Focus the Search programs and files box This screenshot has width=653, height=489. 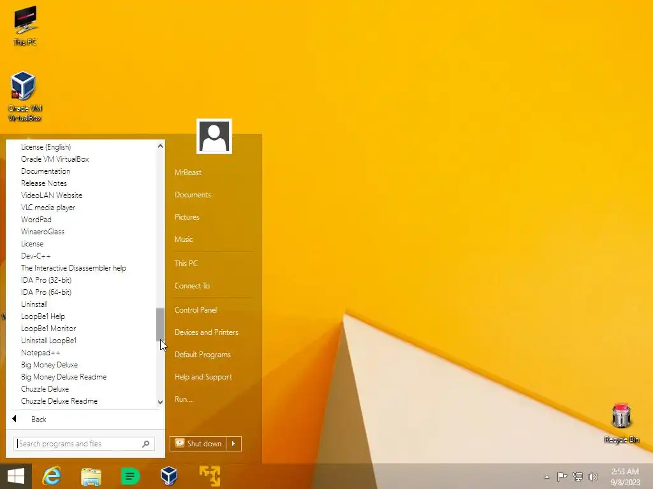click(x=84, y=444)
